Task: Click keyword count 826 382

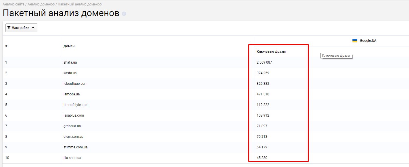Action: (263, 84)
